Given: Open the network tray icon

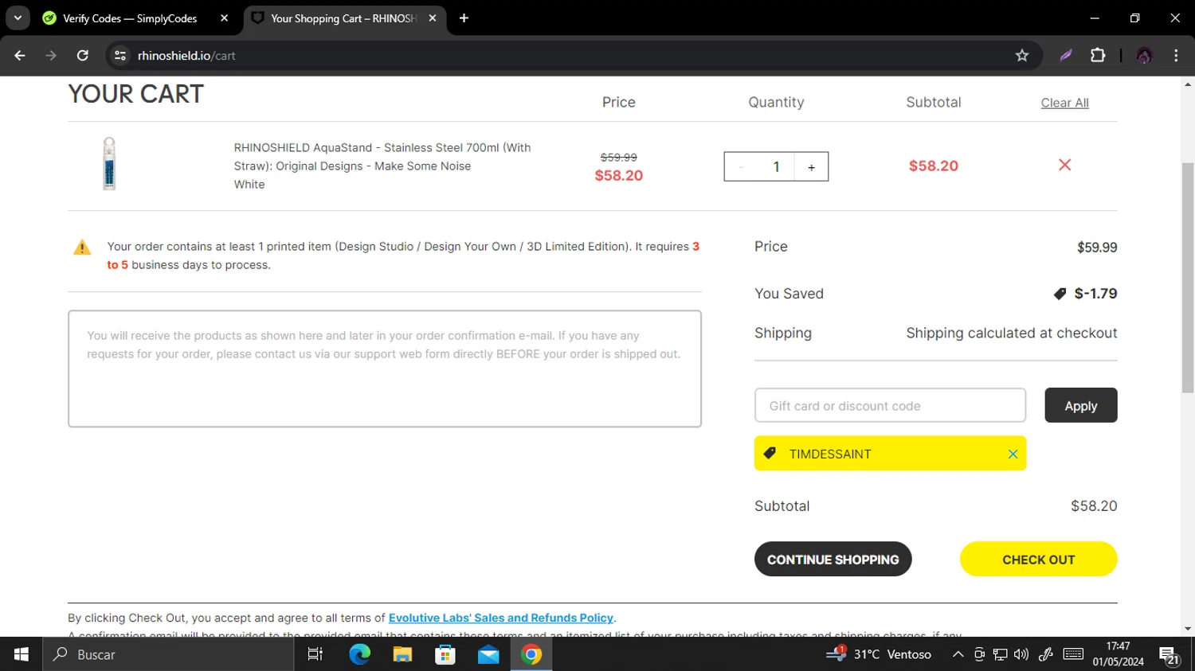Looking at the screenshot, I should [1000, 654].
